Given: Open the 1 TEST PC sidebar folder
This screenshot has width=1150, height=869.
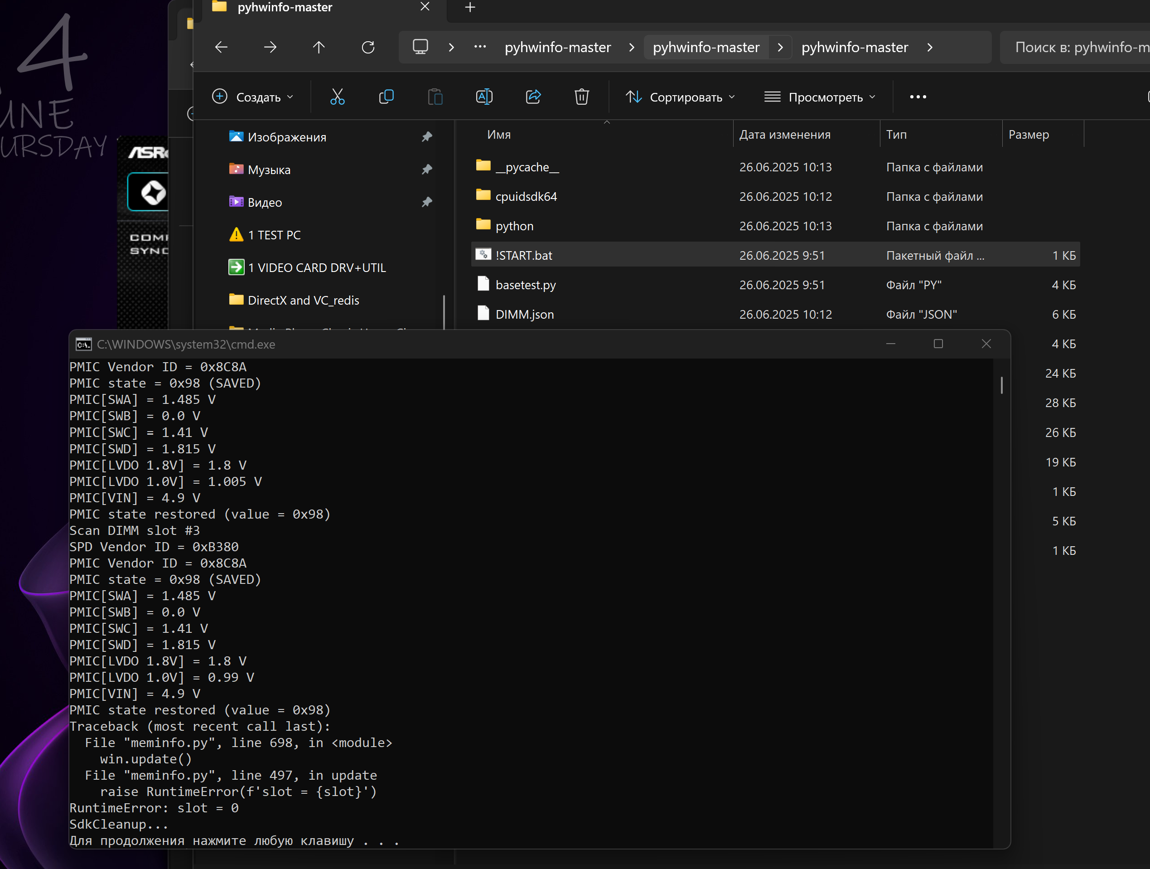Looking at the screenshot, I should click(274, 235).
